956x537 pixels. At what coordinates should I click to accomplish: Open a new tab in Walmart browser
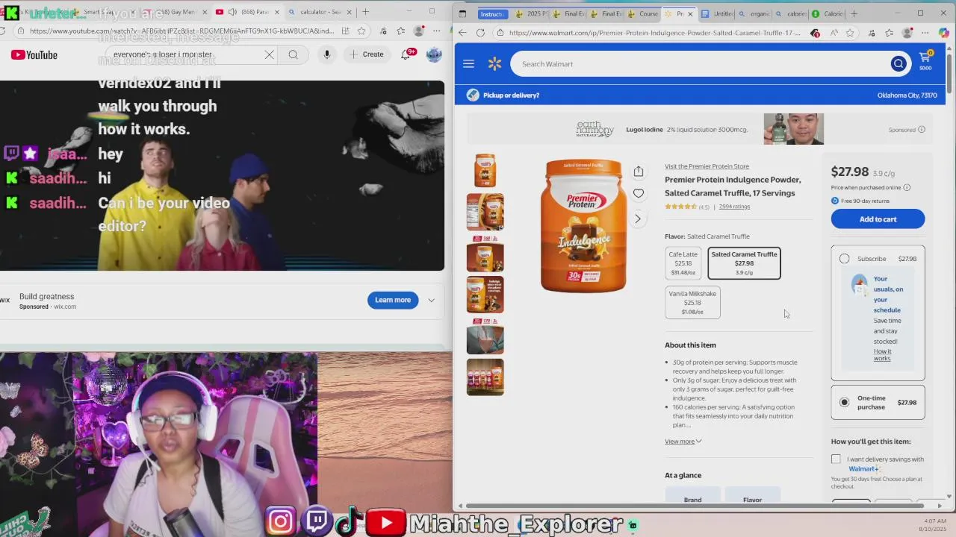point(854,13)
